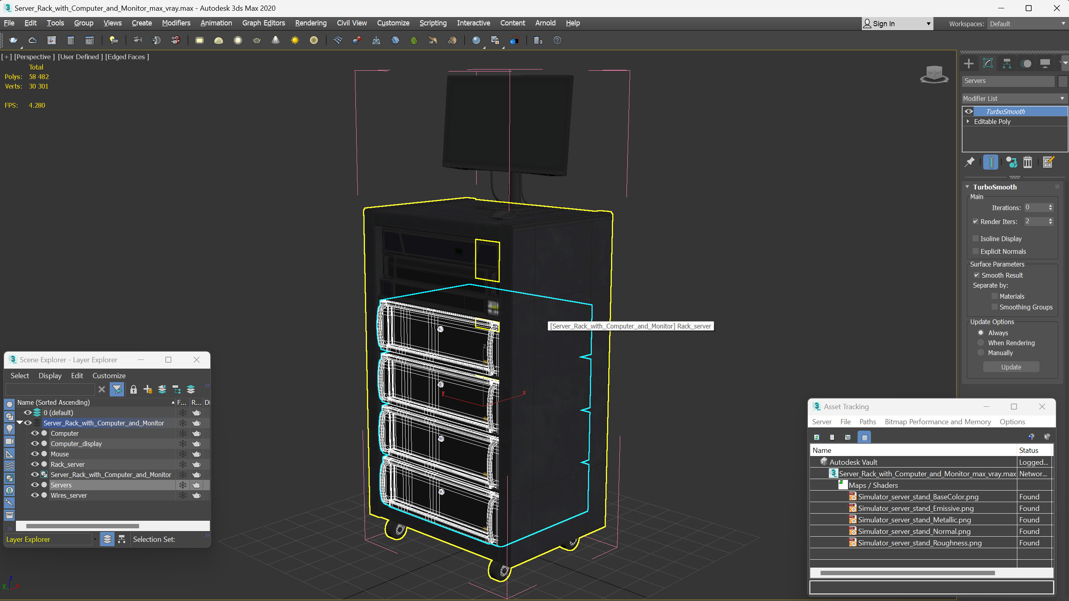This screenshot has height=601, width=1069.
Task: Click Pin Stack icon under modifier stack
Action: (970, 162)
